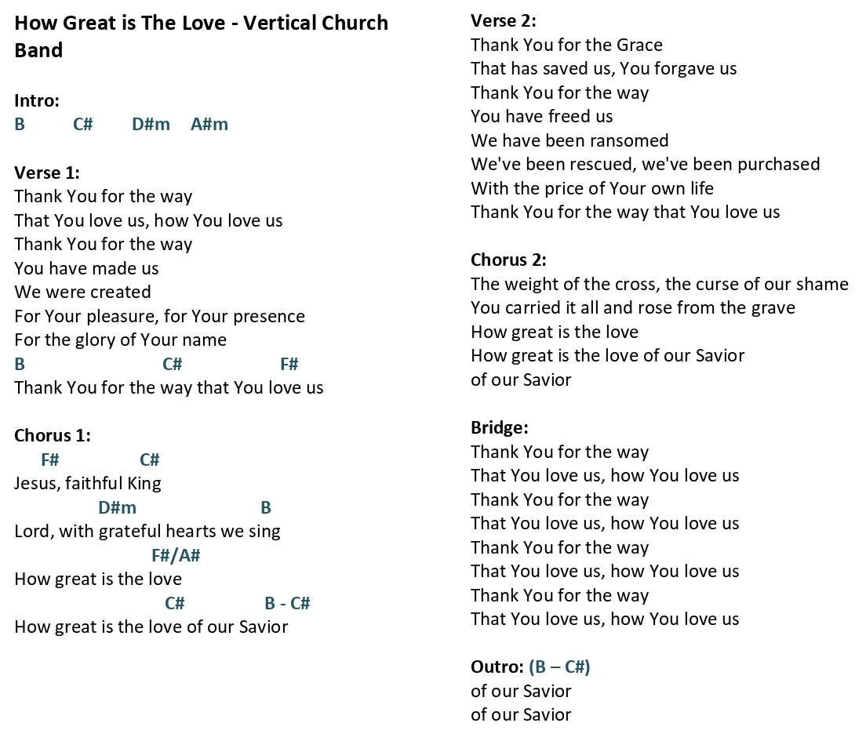
Task: Click the 'B - C#' chord pair in Chorus 1
Action: click(x=287, y=603)
